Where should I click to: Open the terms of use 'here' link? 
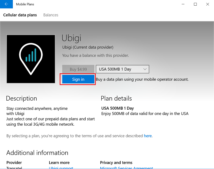(x=148, y=136)
